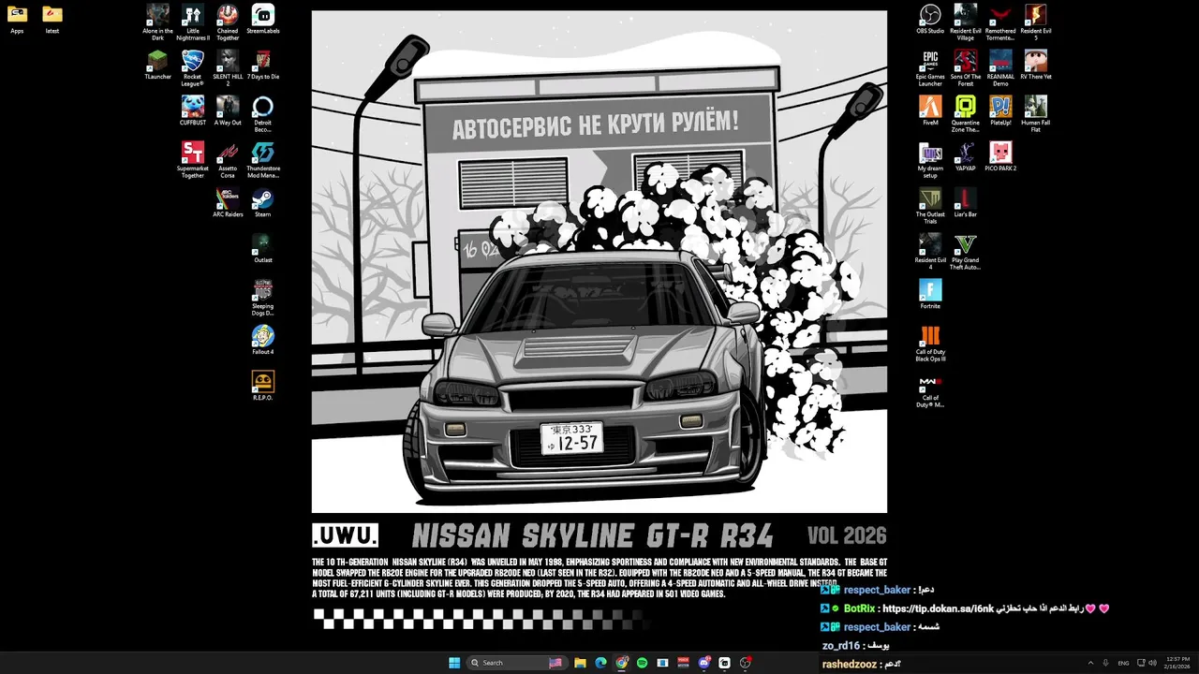Image resolution: width=1199 pixels, height=674 pixels.
Task: Select the My dream setup icon
Action: point(930,160)
